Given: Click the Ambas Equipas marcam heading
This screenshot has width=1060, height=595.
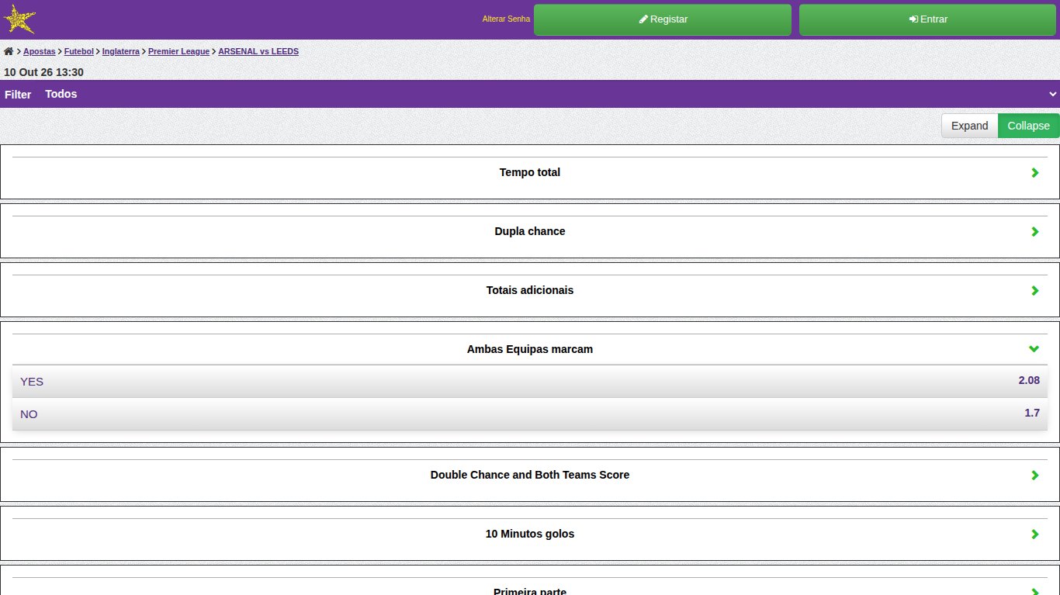Looking at the screenshot, I should [530, 349].
